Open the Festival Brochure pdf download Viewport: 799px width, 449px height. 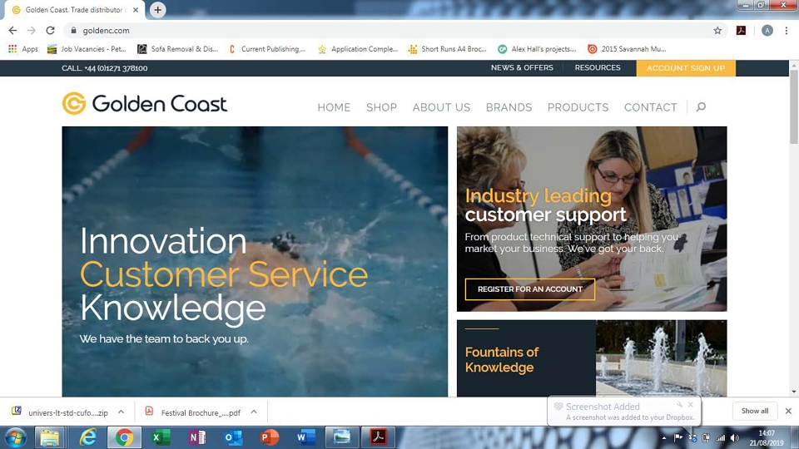tap(192, 412)
